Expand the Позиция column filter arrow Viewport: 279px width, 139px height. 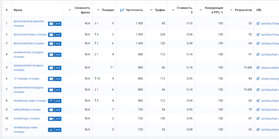pyautogui.click(x=98, y=10)
